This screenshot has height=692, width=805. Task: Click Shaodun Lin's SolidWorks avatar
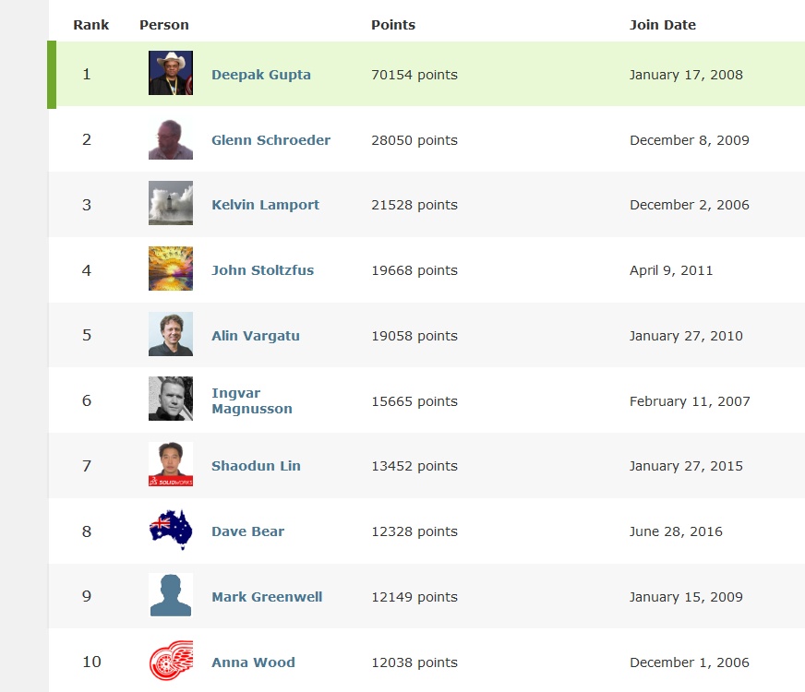tap(171, 464)
